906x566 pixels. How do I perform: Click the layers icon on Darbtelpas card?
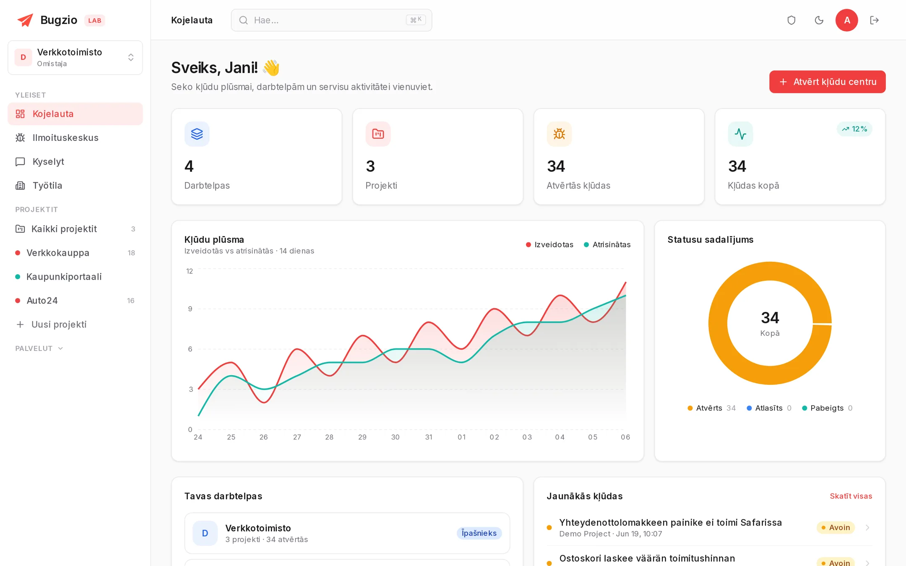point(197,134)
